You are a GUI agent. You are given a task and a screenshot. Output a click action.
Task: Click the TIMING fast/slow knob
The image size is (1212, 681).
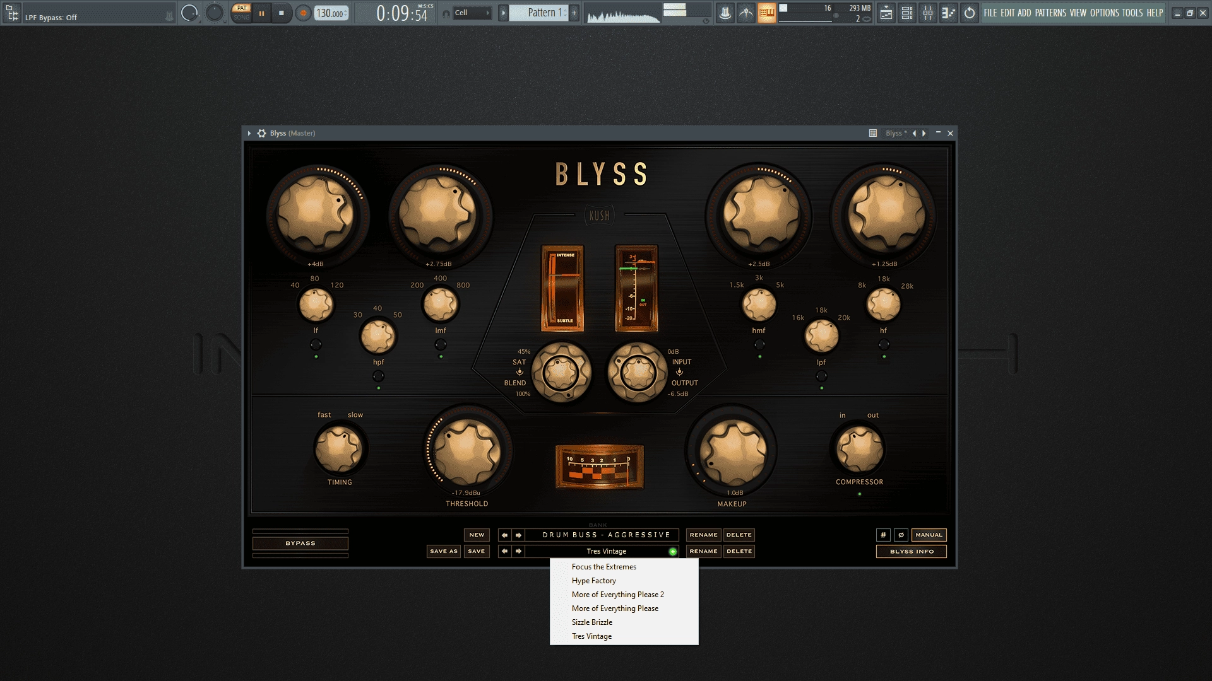pyautogui.click(x=340, y=449)
